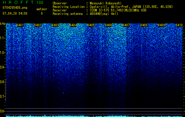This screenshot has width=185, height=117.
Task: Click location text Ogata-vill. Akita-Pref. JAPAN
Action: [116, 7]
